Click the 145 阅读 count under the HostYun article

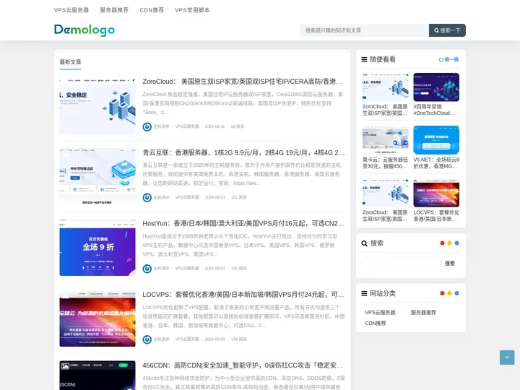point(239,268)
